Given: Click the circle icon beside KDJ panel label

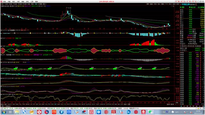Looking at the screenshot, I should tap(1, 86).
